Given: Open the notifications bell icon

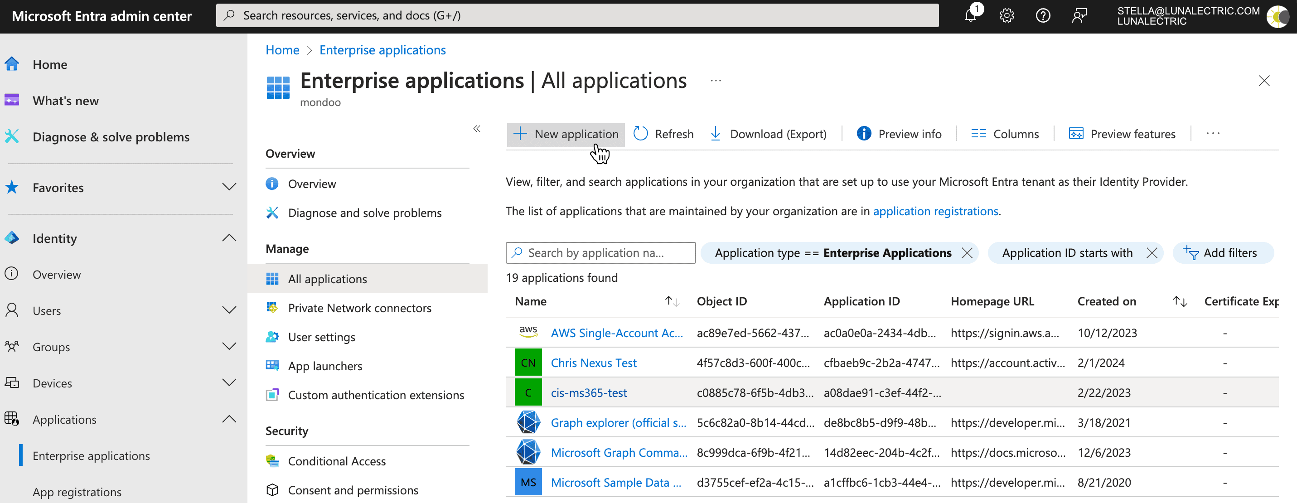Looking at the screenshot, I should pyautogui.click(x=971, y=15).
